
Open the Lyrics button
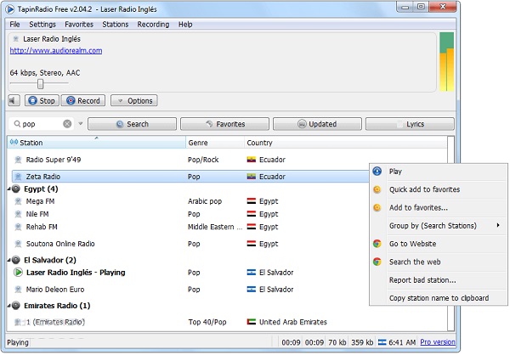[410, 124]
